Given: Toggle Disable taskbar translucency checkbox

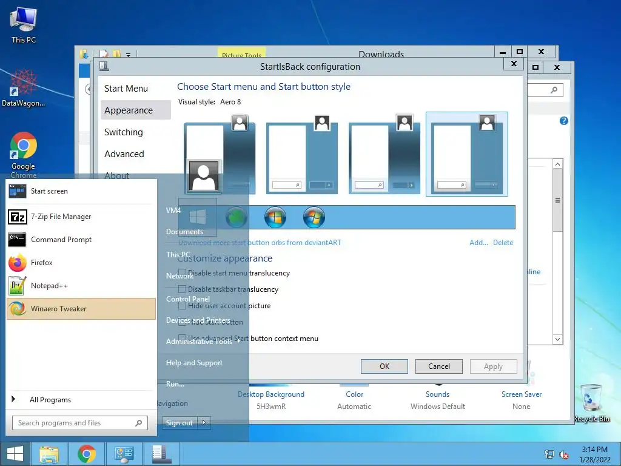Looking at the screenshot, I should 182,289.
